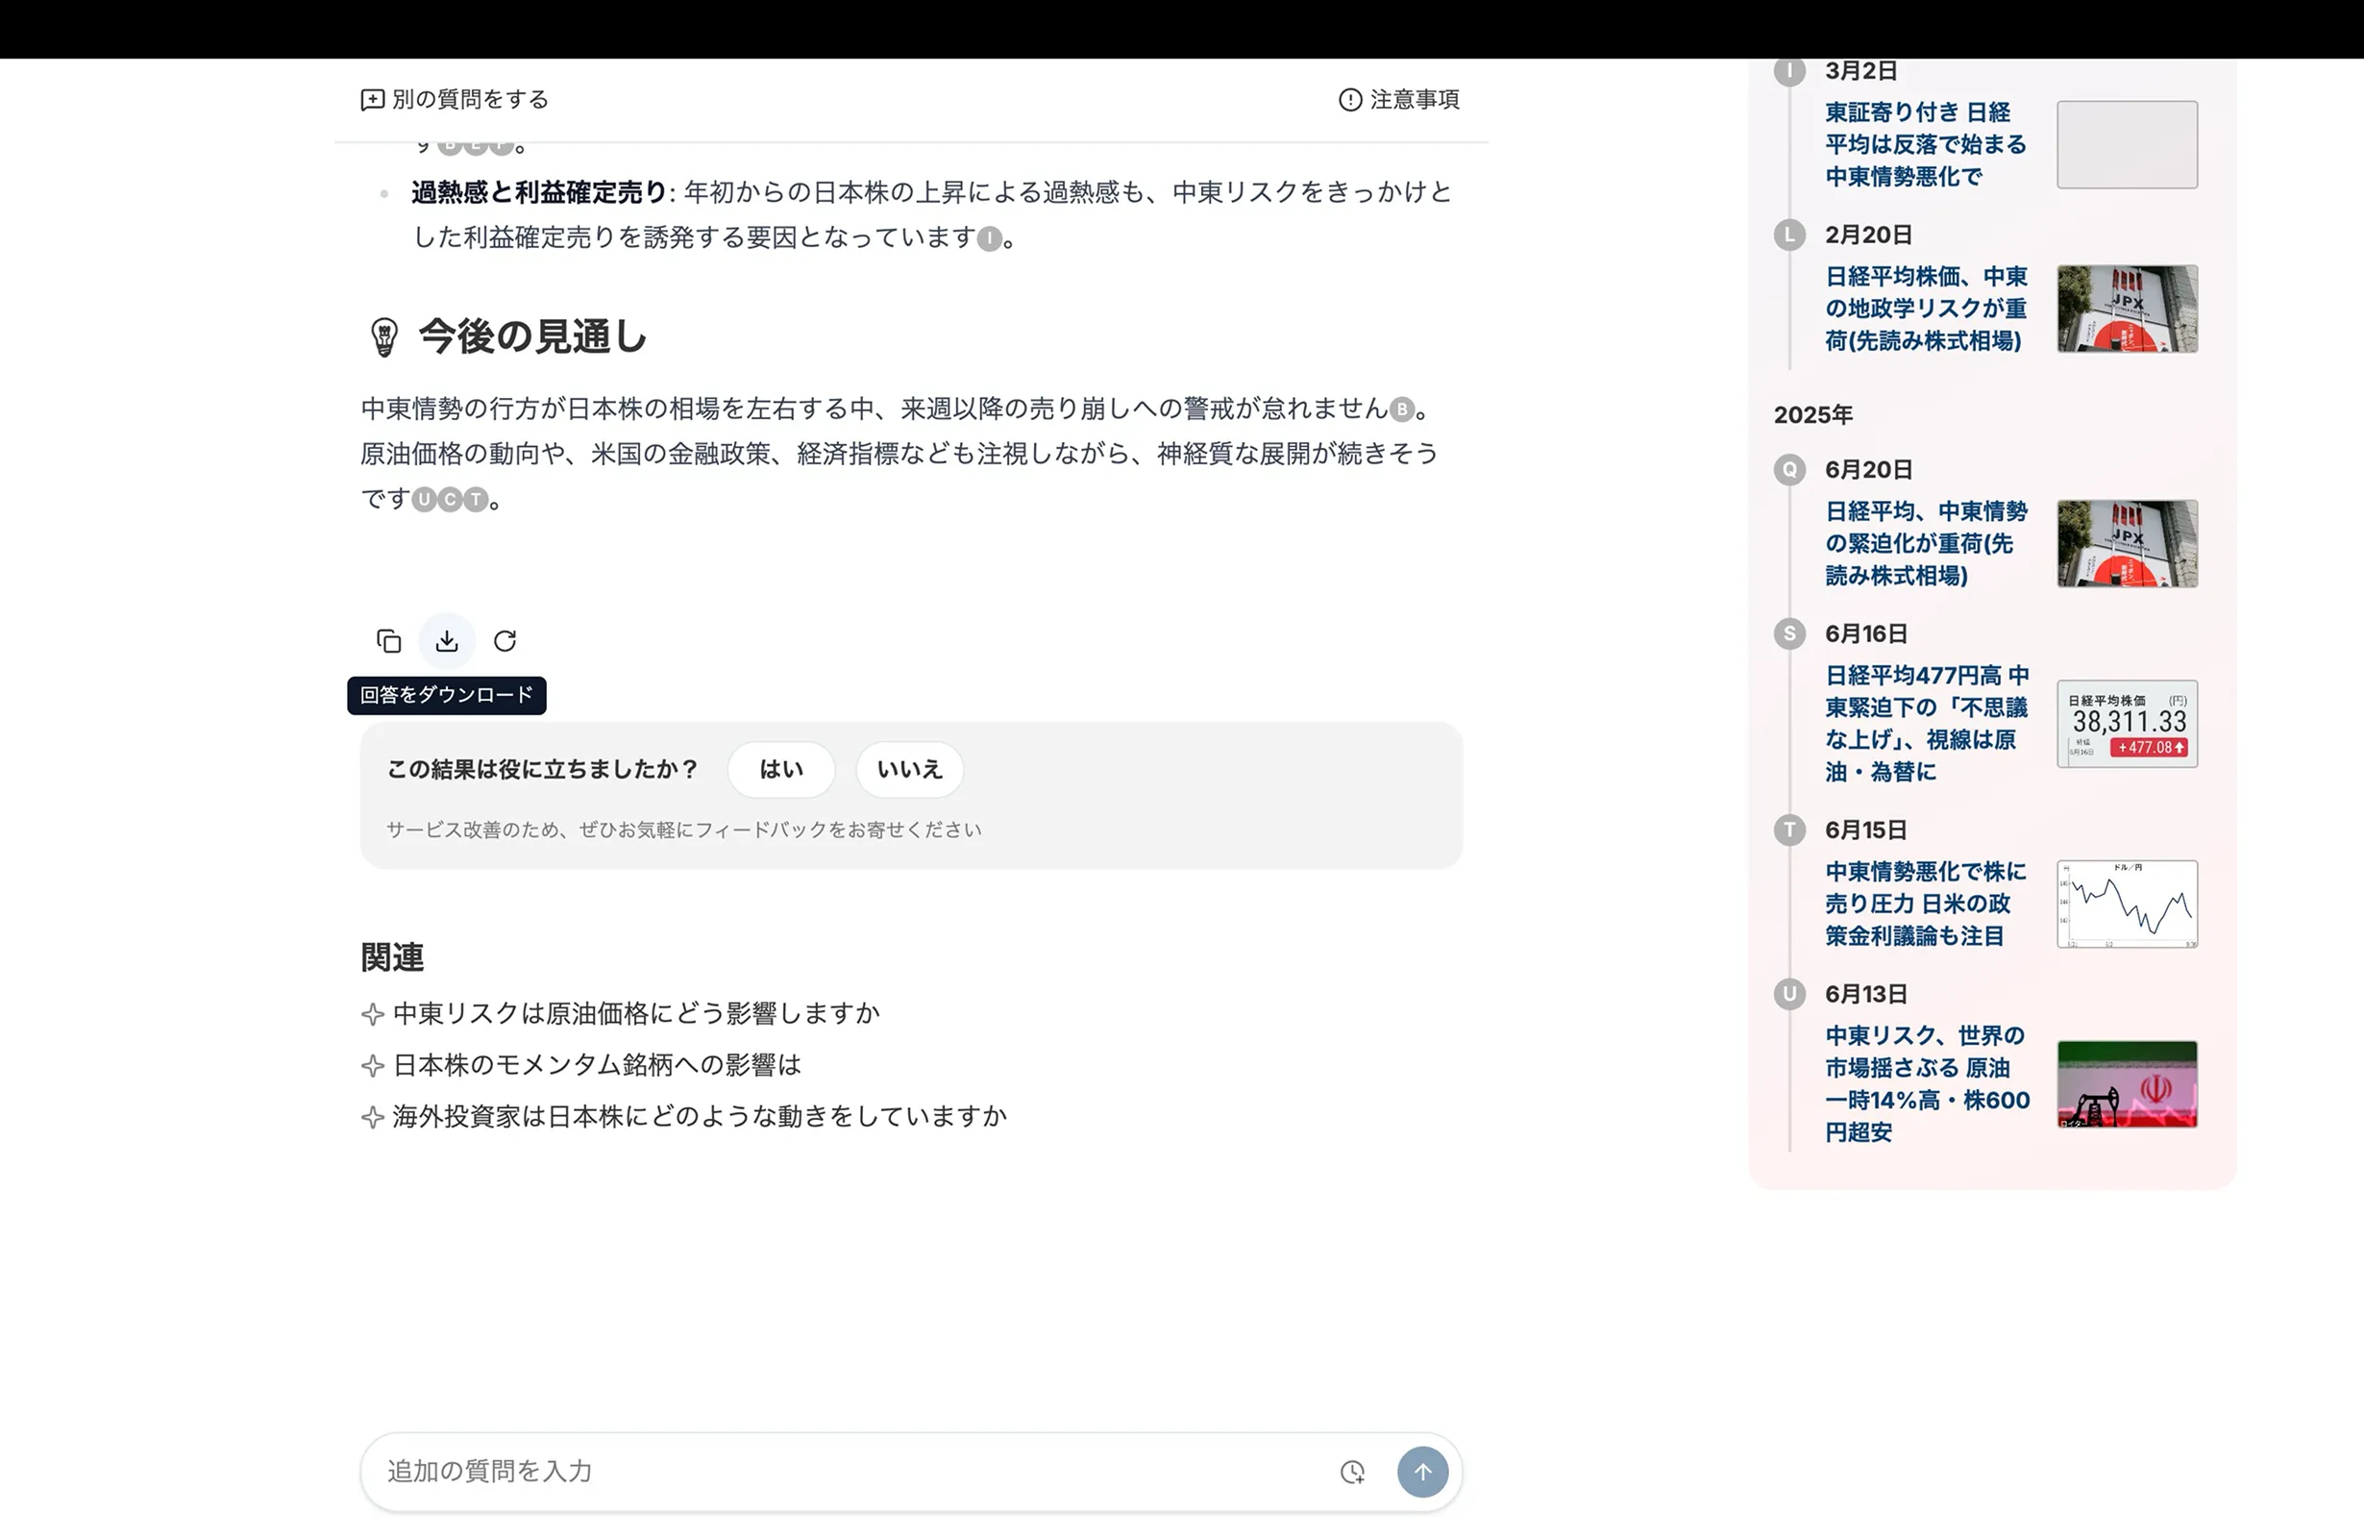
Task: Click timeline marker S for 6月16日
Action: coord(1789,633)
